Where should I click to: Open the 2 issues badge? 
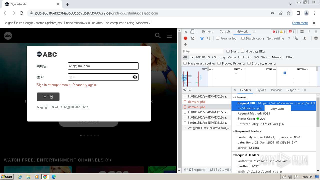click(x=291, y=31)
